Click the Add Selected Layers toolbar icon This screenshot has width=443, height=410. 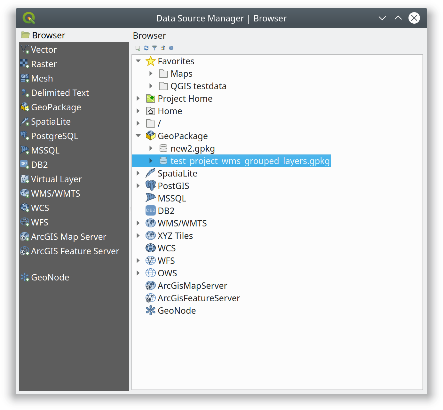(138, 48)
